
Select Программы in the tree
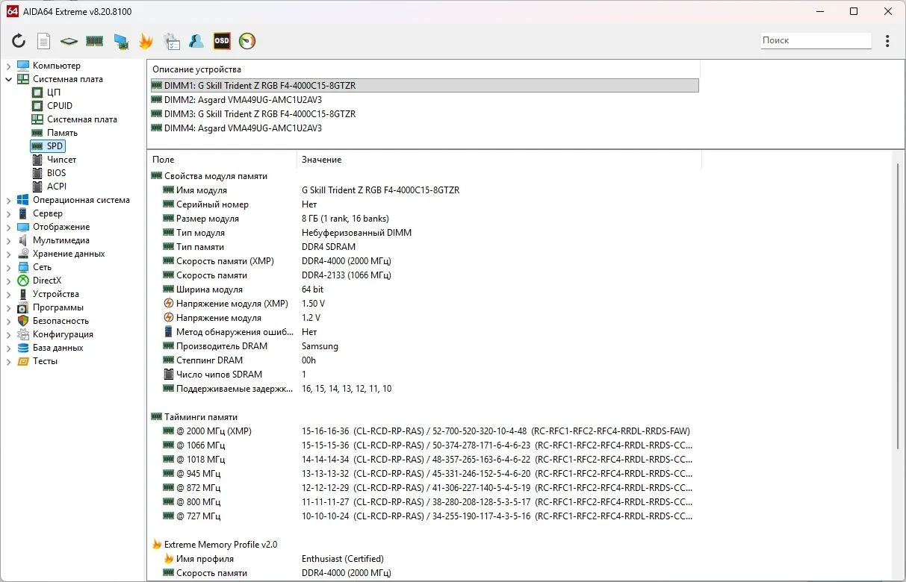click(58, 307)
